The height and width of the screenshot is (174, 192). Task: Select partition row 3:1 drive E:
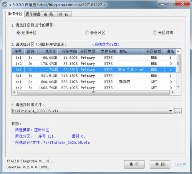(94, 76)
